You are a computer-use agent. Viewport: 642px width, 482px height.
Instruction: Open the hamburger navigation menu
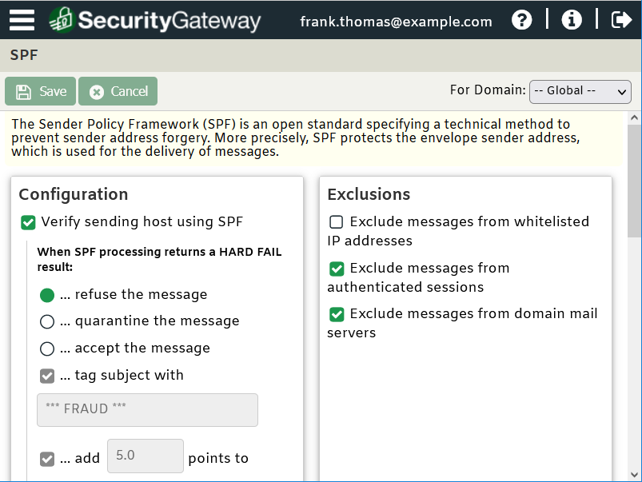tap(22, 19)
